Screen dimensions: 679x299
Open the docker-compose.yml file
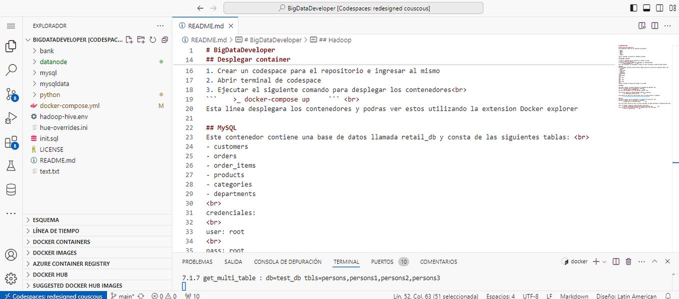pyautogui.click(x=68, y=105)
